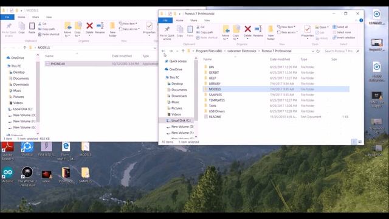Viewport: 389px width, 219px height.
Task: Open Home tab in Proteus window
Action: [x=180, y=20]
